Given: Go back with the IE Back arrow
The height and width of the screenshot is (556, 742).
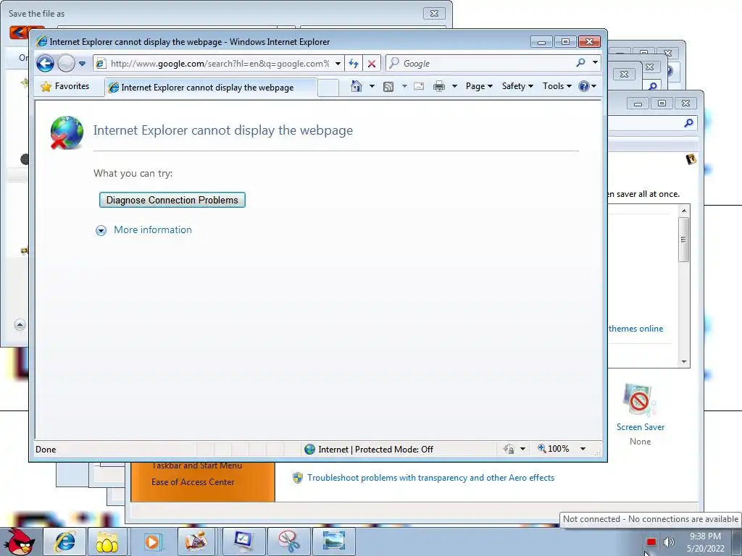Looking at the screenshot, I should tap(46, 64).
